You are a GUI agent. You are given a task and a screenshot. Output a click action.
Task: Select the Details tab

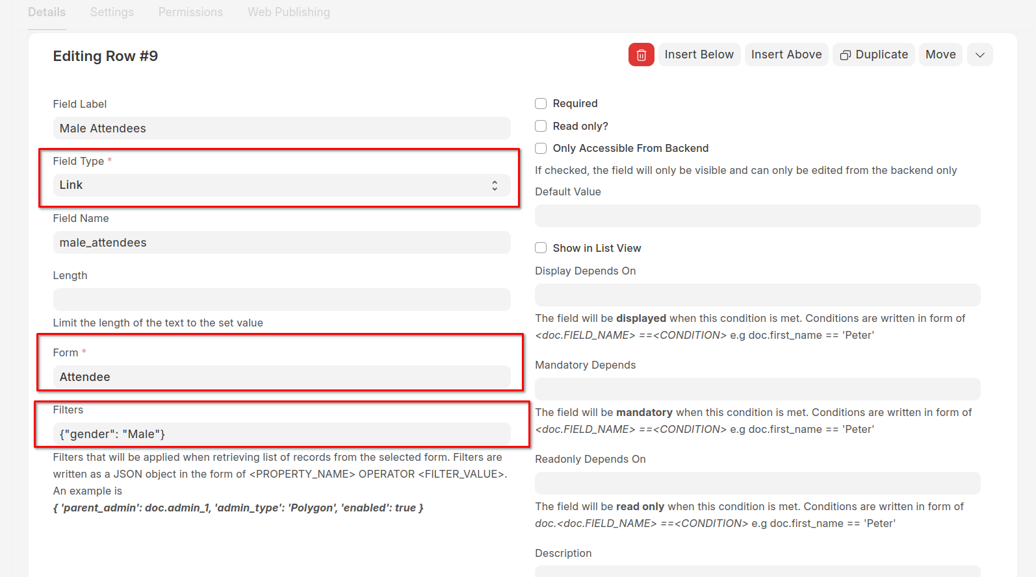[47, 12]
